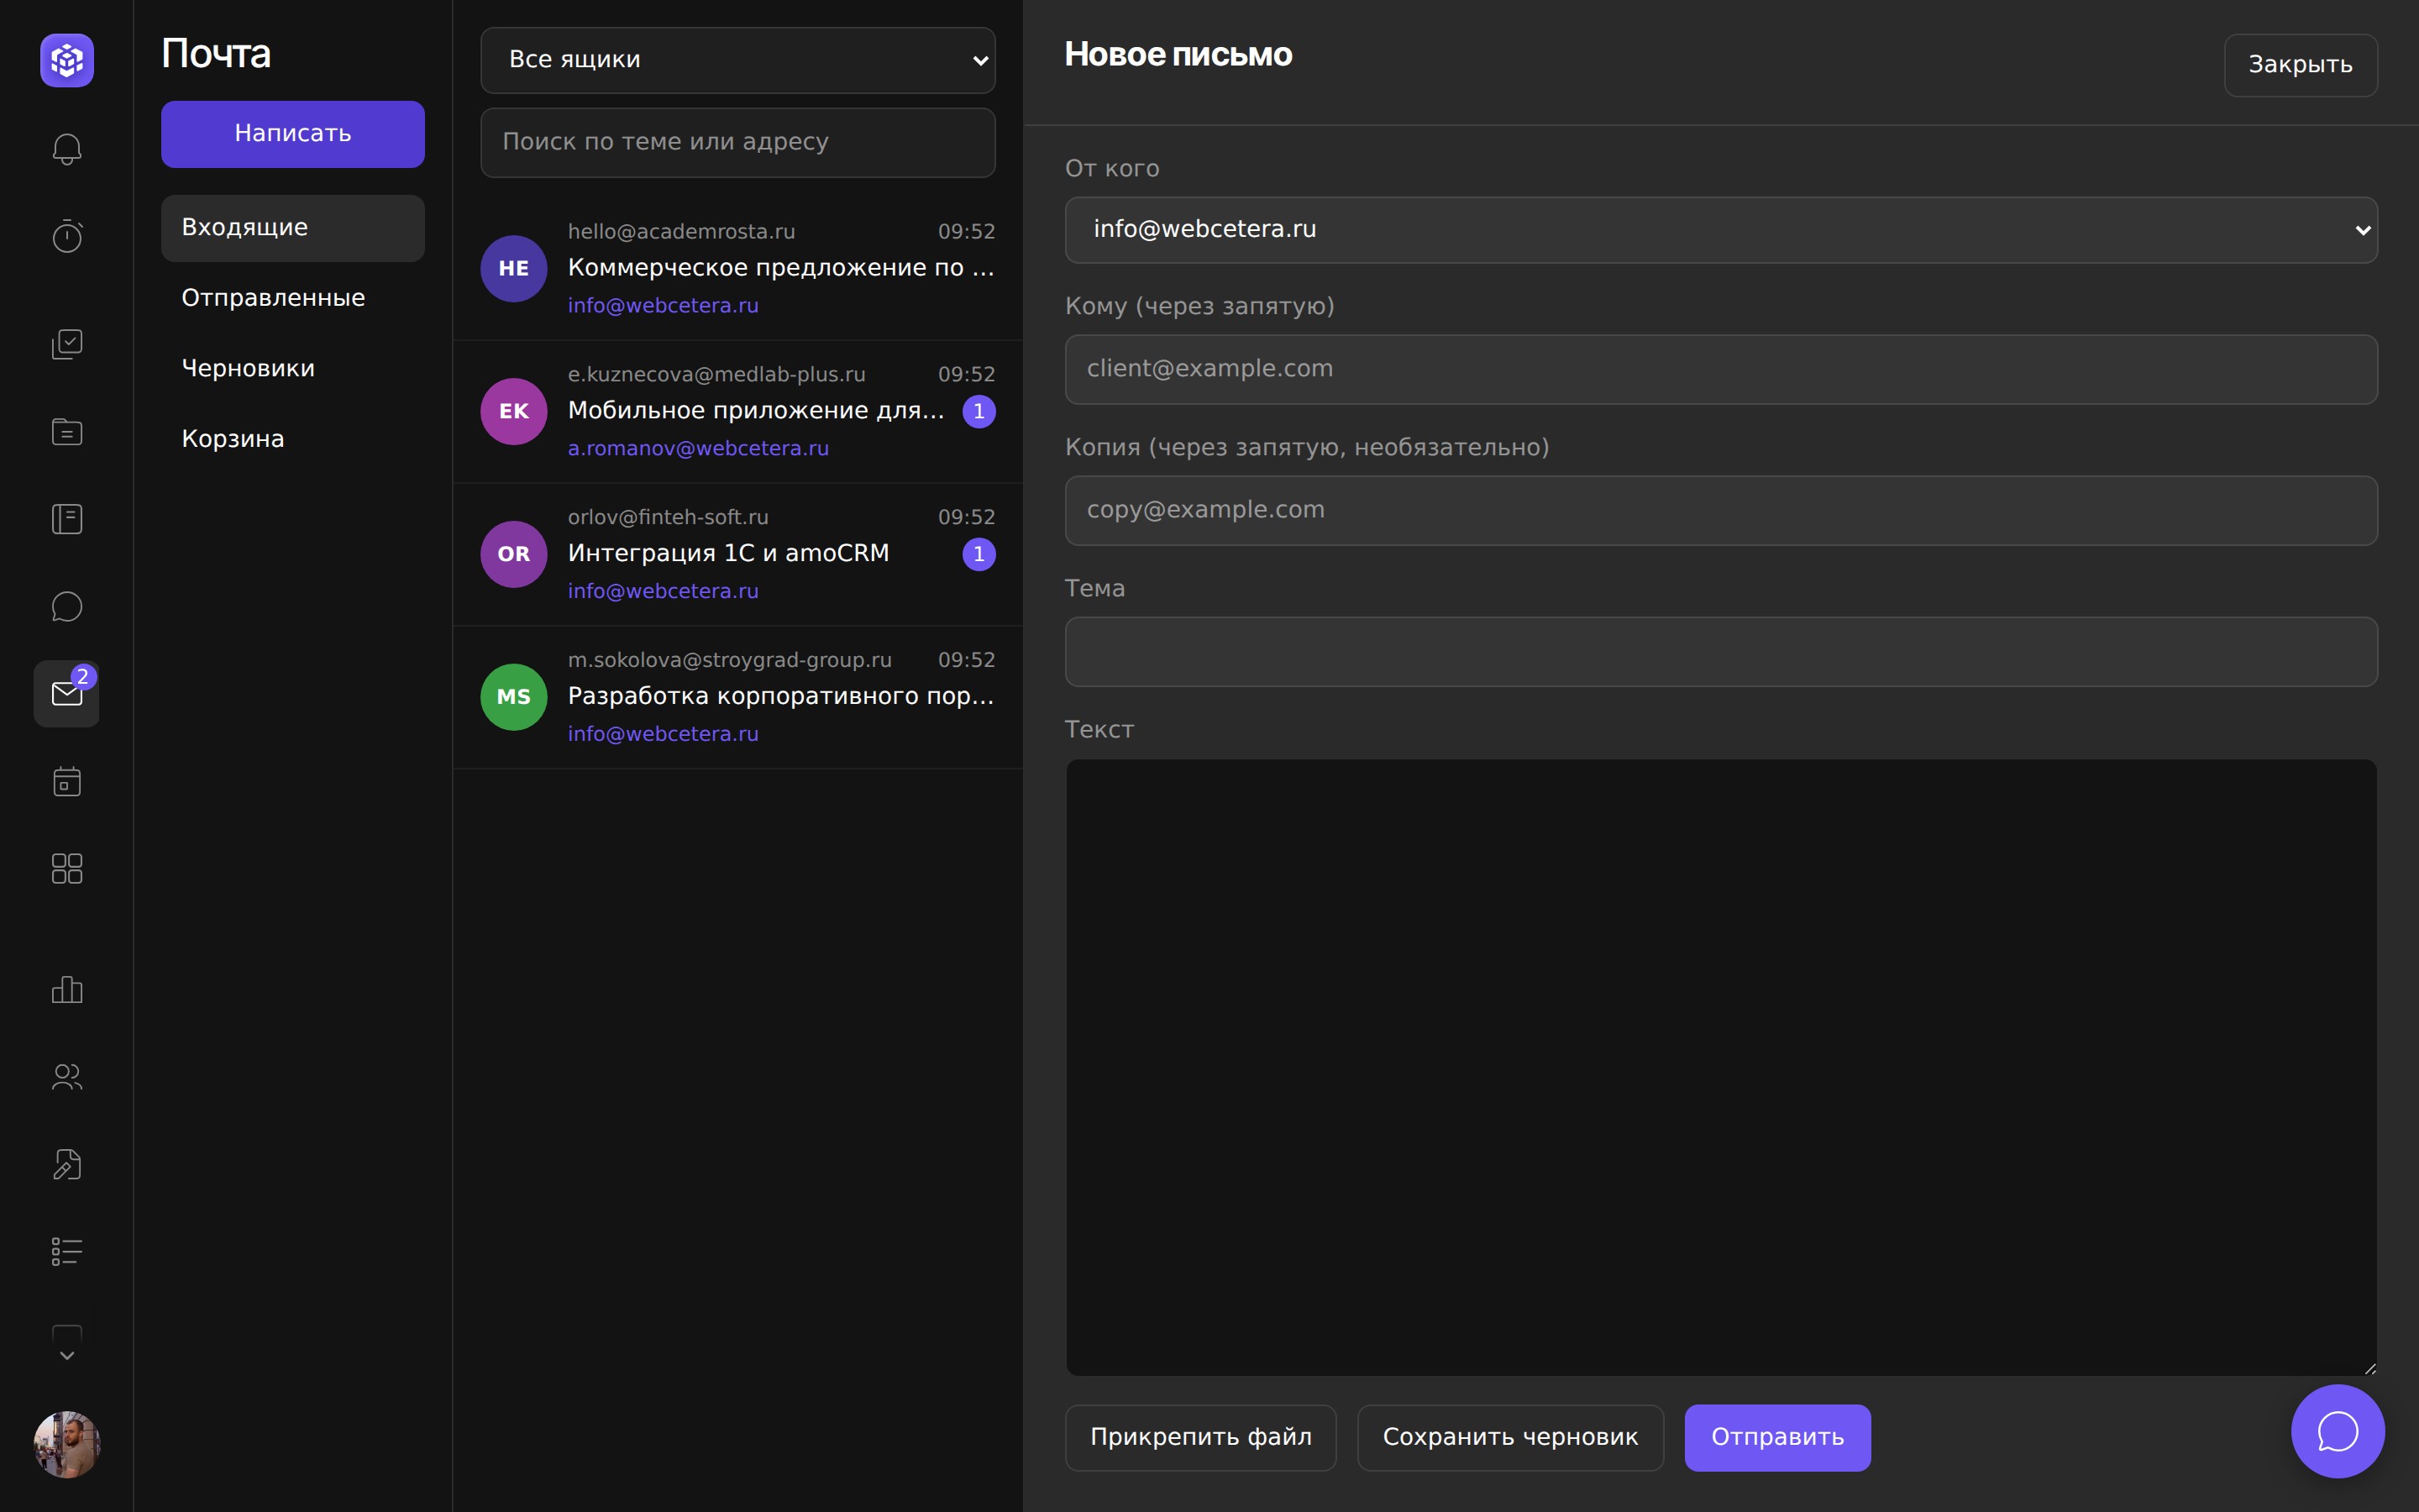
Task: Click sender hello@academrosta.ru
Action: pyautogui.click(x=680, y=232)
